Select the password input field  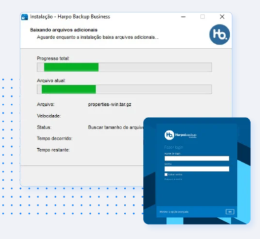tap(197, 169)
